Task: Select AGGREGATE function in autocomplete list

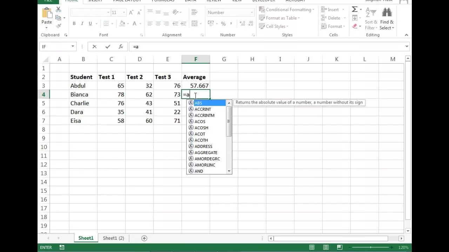Action: point(207,153)
